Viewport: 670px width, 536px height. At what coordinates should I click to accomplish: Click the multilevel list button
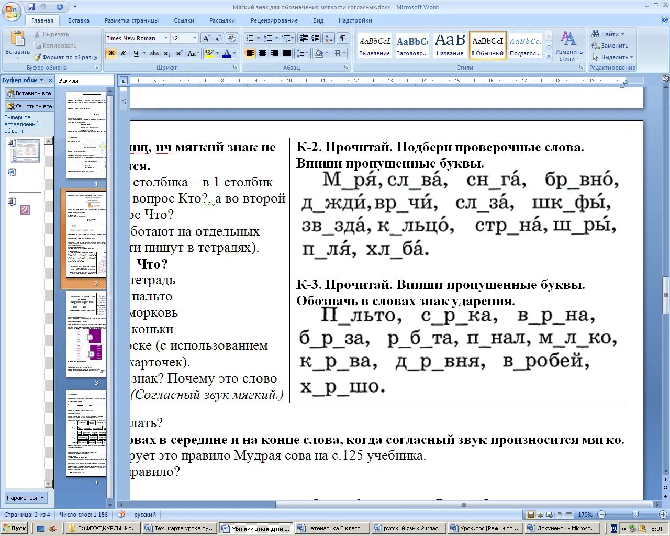pos(286,38)
